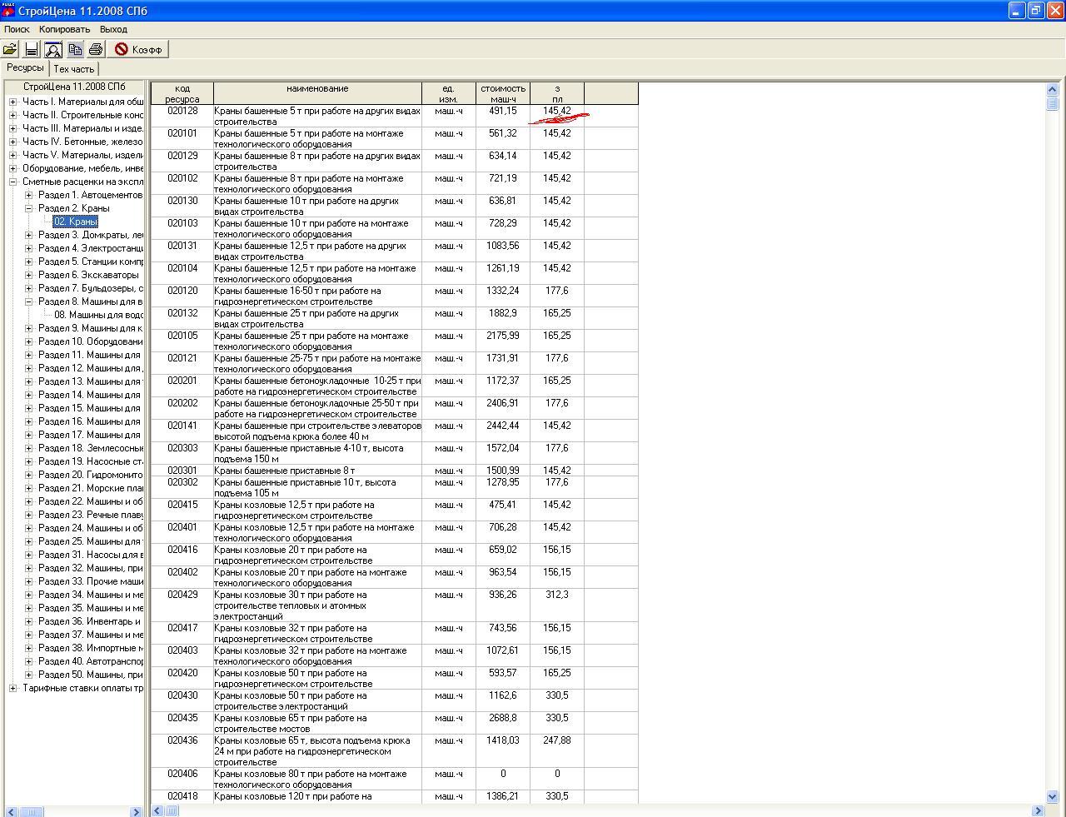This screenshot has height=817, width=1066.
Task: Select resource code 020120 cell
Action: pyautogui.click(x=182, y=296)
